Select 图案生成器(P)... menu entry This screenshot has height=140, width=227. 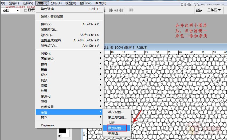(70, 40)
